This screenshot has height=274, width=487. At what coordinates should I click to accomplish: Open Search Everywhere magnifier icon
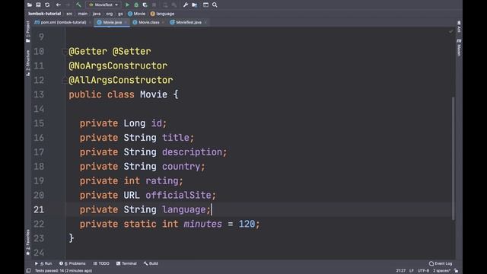click(215, 5)
